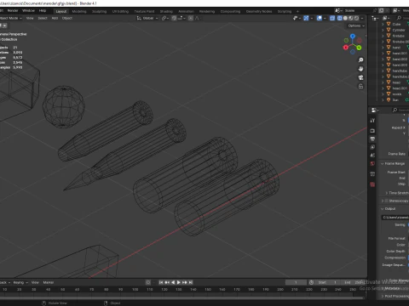This screenshot has height=306, width=409.
Task: Open pivot point dropdown
Action: pos(165,18)
